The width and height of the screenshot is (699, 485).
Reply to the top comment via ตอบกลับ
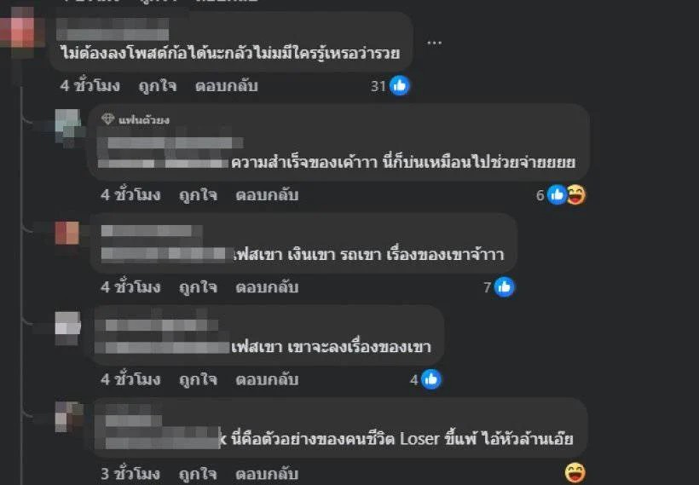coord(227,85)
